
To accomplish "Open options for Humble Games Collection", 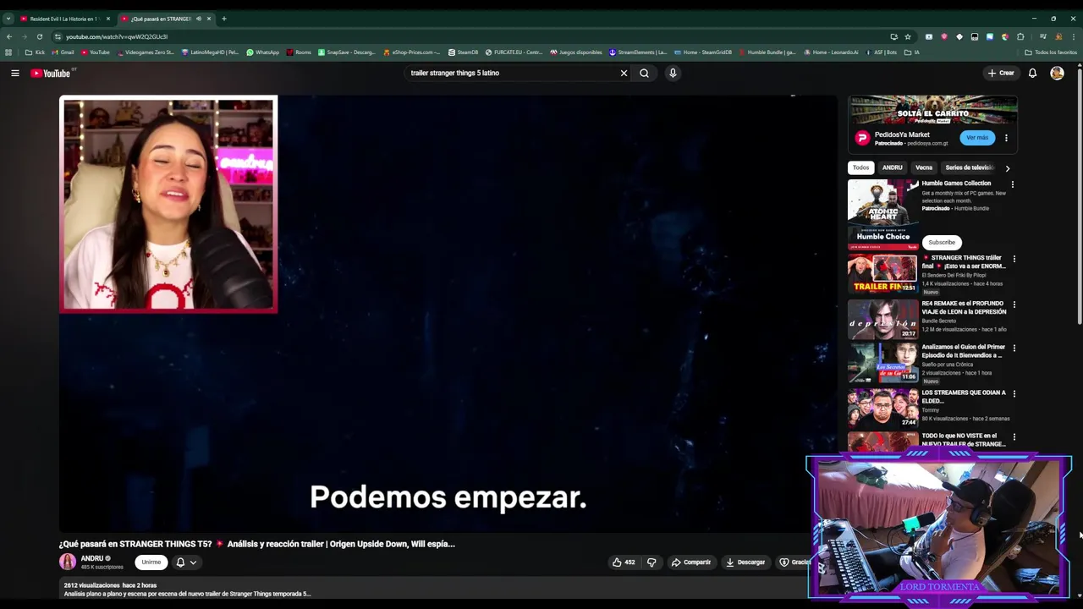I will (1012, 184).
